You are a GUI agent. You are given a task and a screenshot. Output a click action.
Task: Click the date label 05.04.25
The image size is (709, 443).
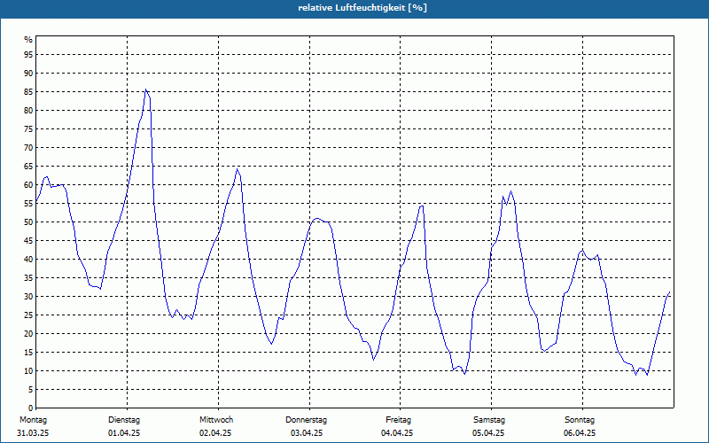488,433
